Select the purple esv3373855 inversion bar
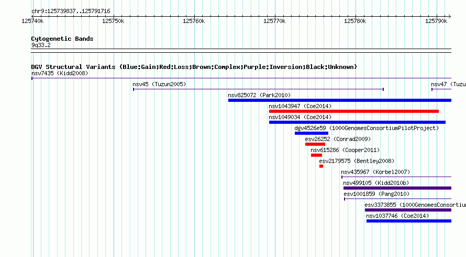The height and width of the screenshot is (257, 466). click(x=408, y=210)
